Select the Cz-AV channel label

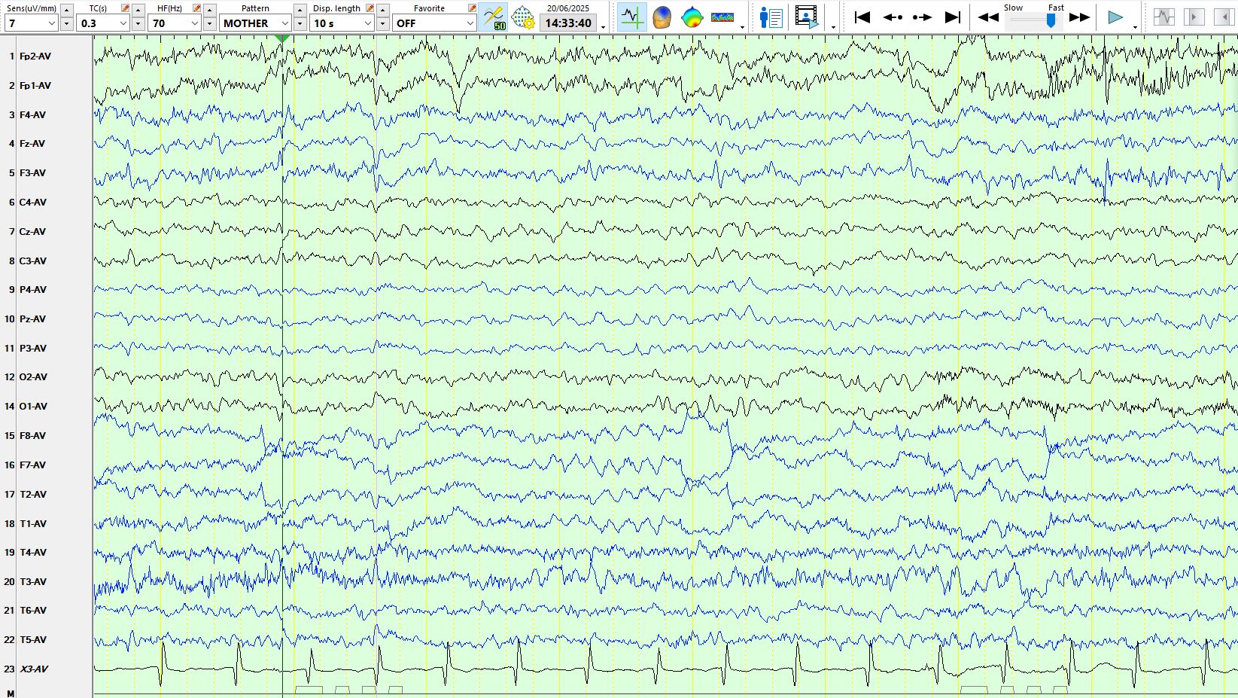(x=32, y=232)
